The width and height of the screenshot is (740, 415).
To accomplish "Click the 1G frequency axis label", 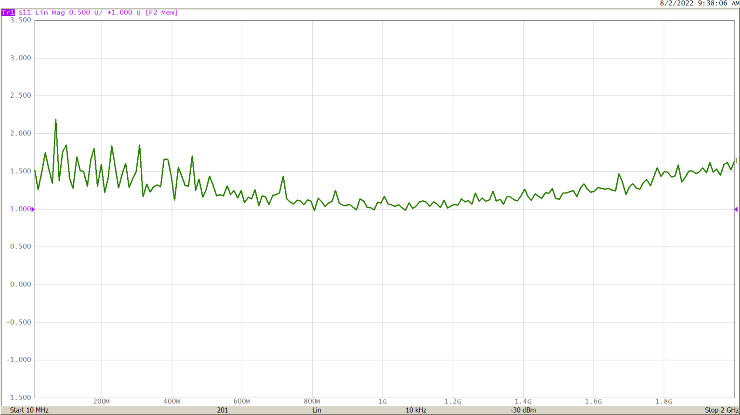I will [383, 401].
